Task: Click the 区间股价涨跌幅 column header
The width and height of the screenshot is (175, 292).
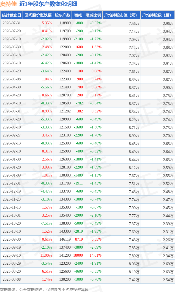Action: [38, 15]
